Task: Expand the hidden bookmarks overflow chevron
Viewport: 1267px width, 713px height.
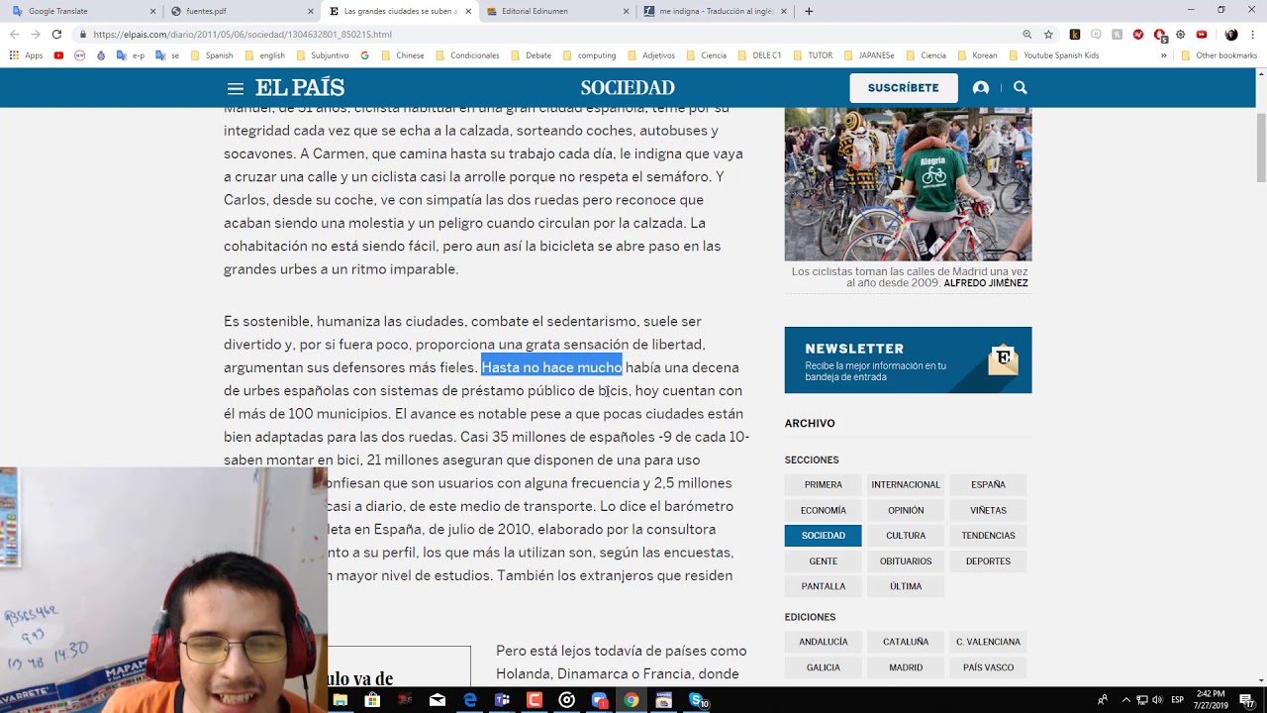Action: click(x=1164, y=55)
